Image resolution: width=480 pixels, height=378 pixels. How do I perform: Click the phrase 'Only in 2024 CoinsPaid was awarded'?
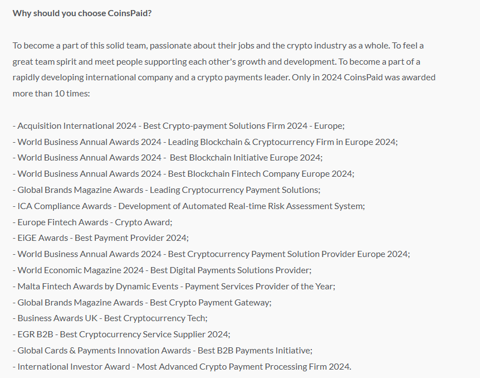[x=364, y=77]
